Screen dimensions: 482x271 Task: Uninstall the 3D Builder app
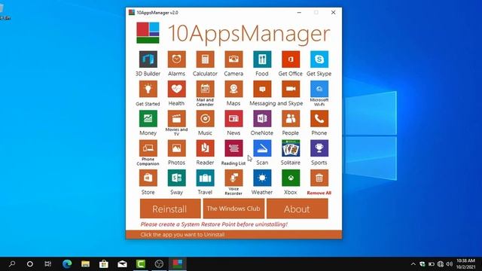(x=148, y=59)
